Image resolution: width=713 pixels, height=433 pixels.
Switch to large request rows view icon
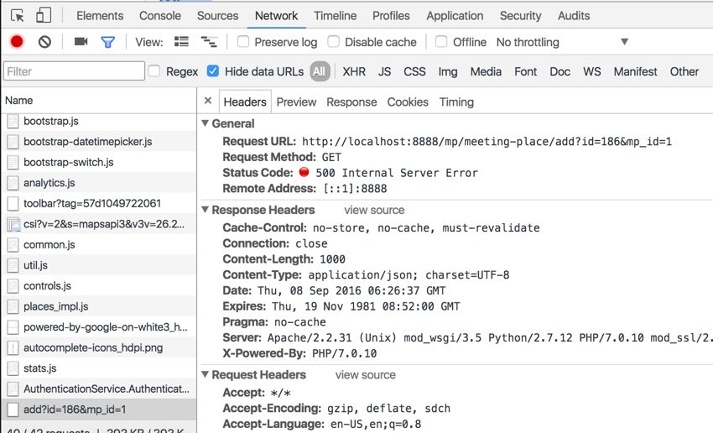(181, 42)
